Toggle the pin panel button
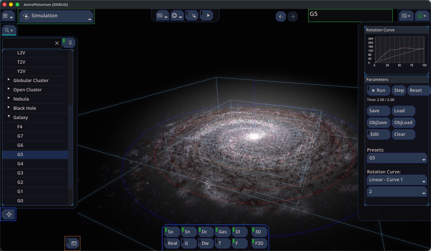 coord(69,43)
